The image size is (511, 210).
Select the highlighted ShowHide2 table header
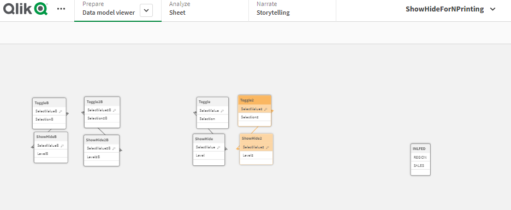256,138
